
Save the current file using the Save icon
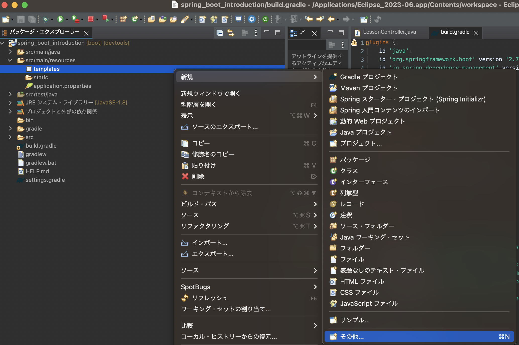[x=21, y=19]
